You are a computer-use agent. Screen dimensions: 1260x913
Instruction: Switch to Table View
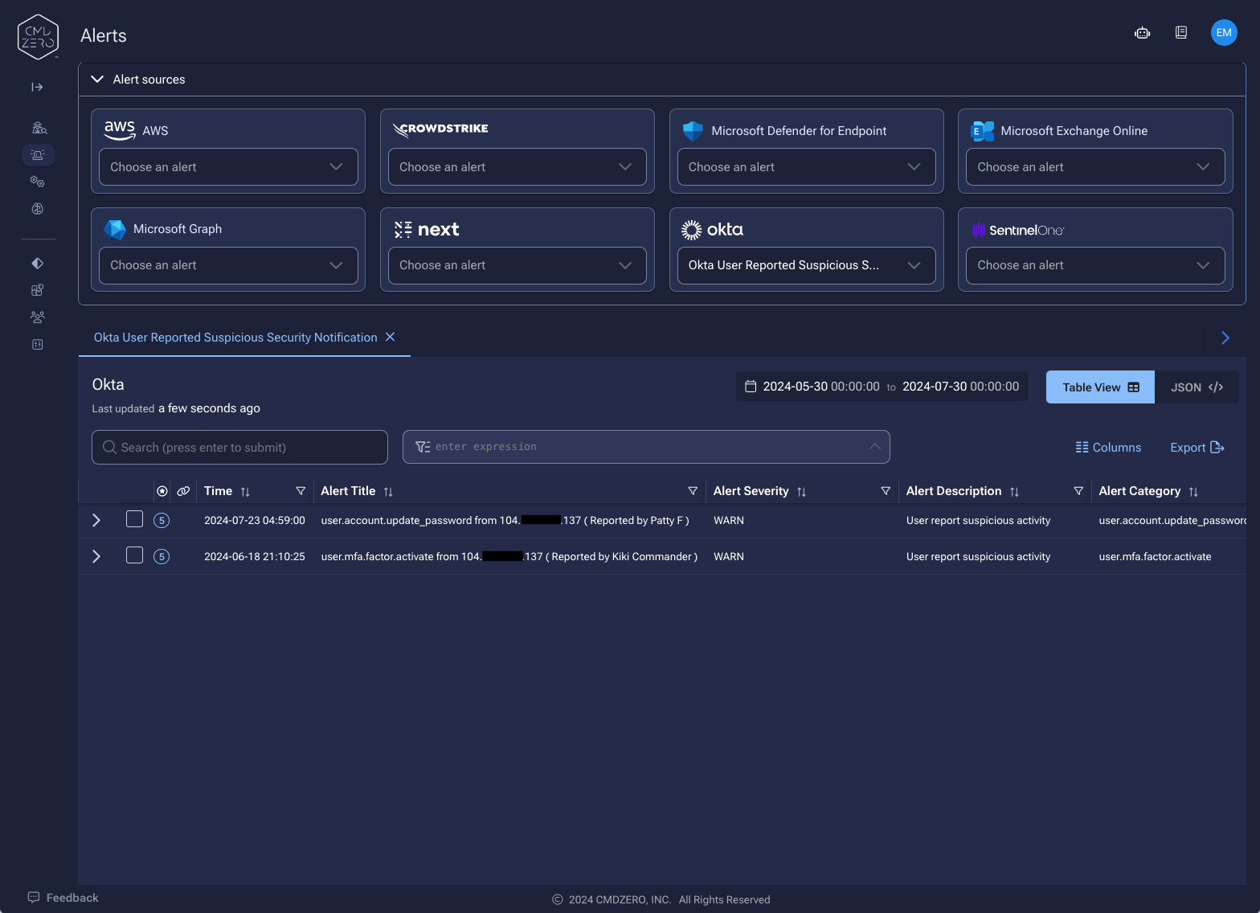coord(1100,387)
